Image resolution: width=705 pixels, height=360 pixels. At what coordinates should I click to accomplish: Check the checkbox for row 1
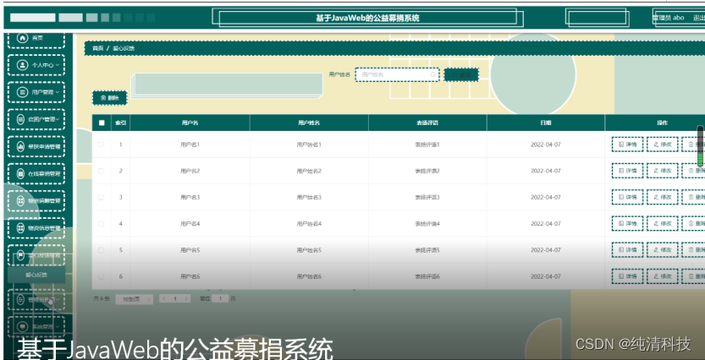tap(102, 145)
